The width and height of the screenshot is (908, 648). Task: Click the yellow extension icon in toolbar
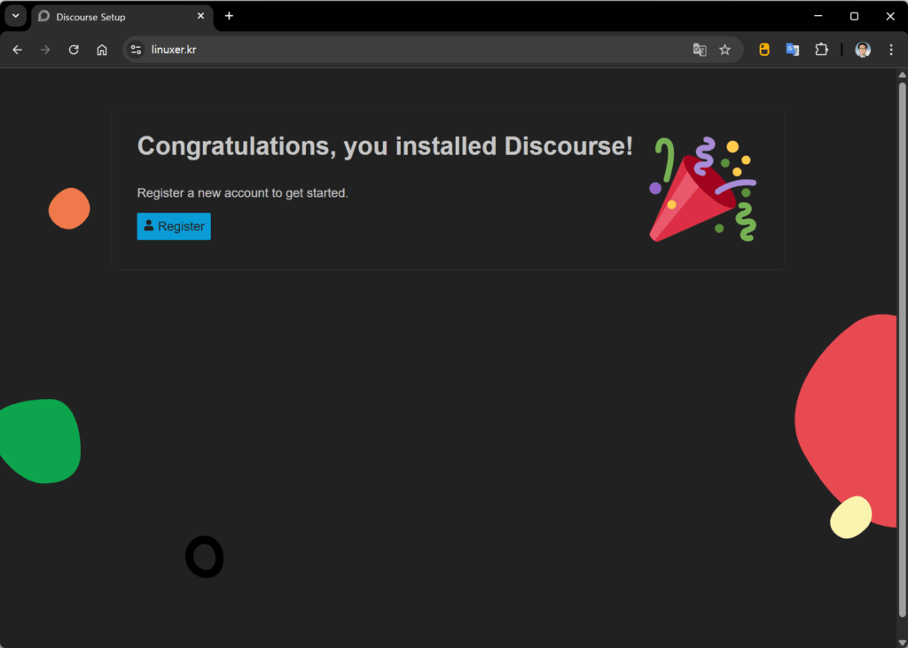coord(764,50)
